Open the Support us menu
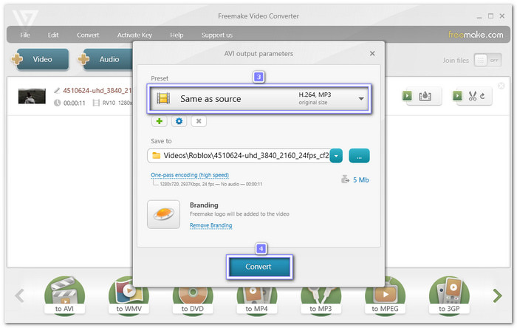This screenshot has width=517, height=328. pos(217,35)
